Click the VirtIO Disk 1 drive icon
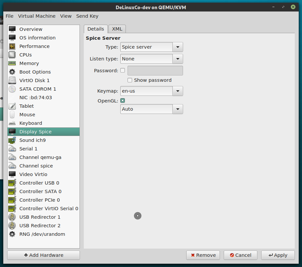The height and width of the screenshot is (267, 302). pyautogui.click(x=12, y=80)
